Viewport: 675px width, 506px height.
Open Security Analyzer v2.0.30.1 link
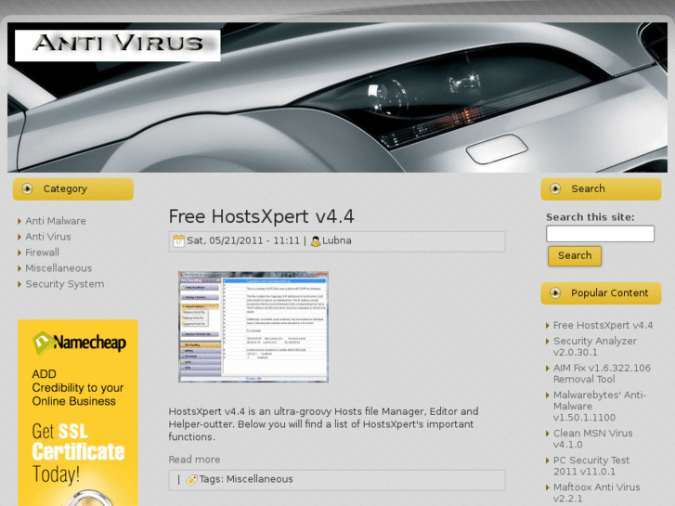pos(595,346)
